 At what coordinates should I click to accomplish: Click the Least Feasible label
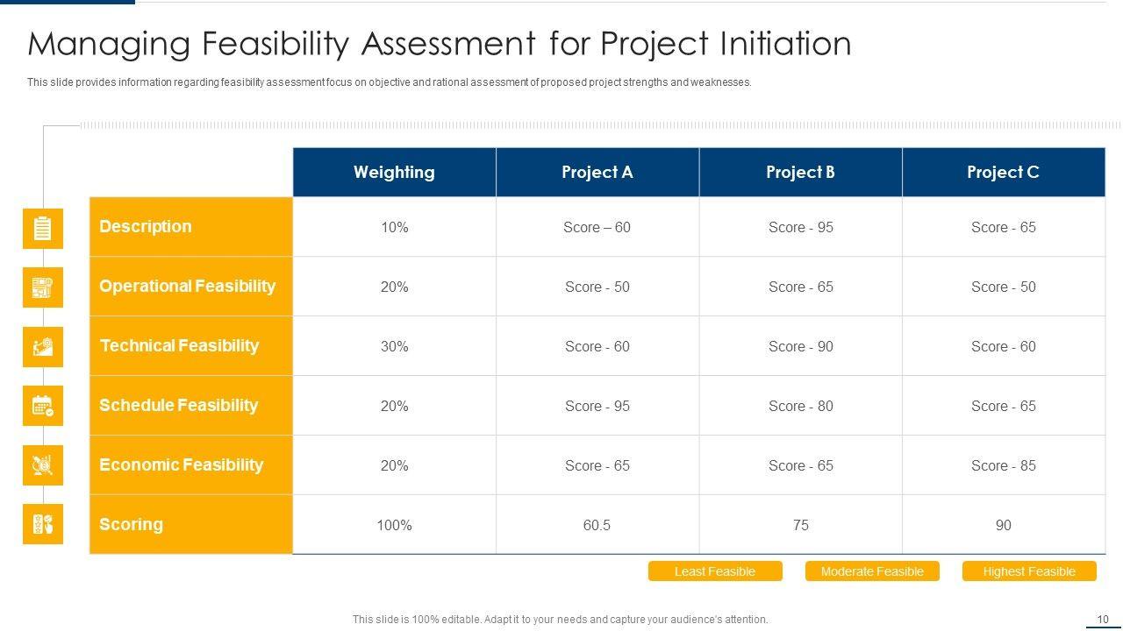[x=714, y=571]
